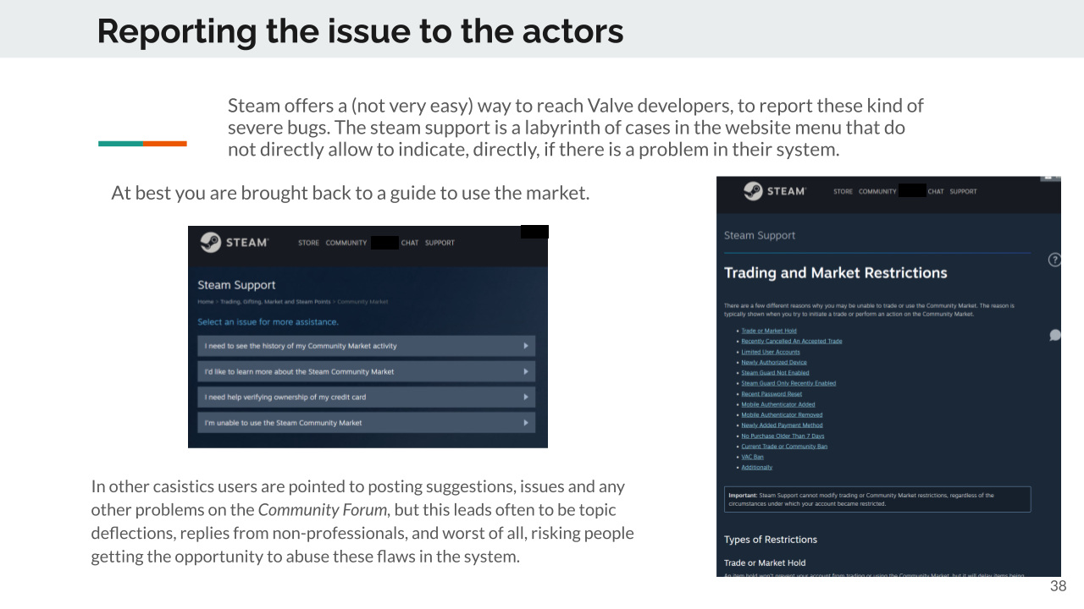Expand arrow for Community Market activity history
The height and width of the screenshot is (609, 1084).
[525, 346]
